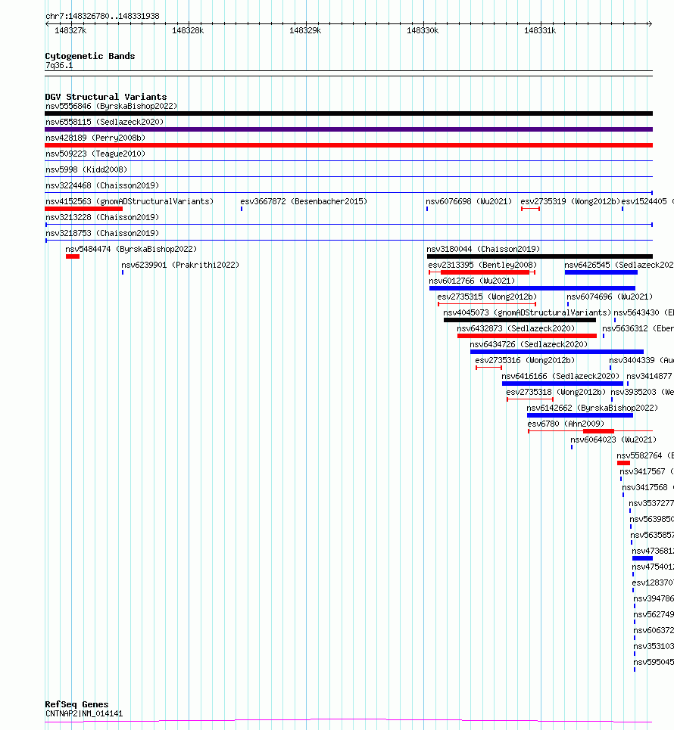Image resolution: width=674 pixels, height=730 pixels.
Task: Click the 148330k ruler mark
Action: [423, 30]
